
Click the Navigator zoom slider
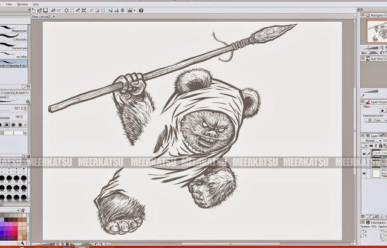coord(370,48)
